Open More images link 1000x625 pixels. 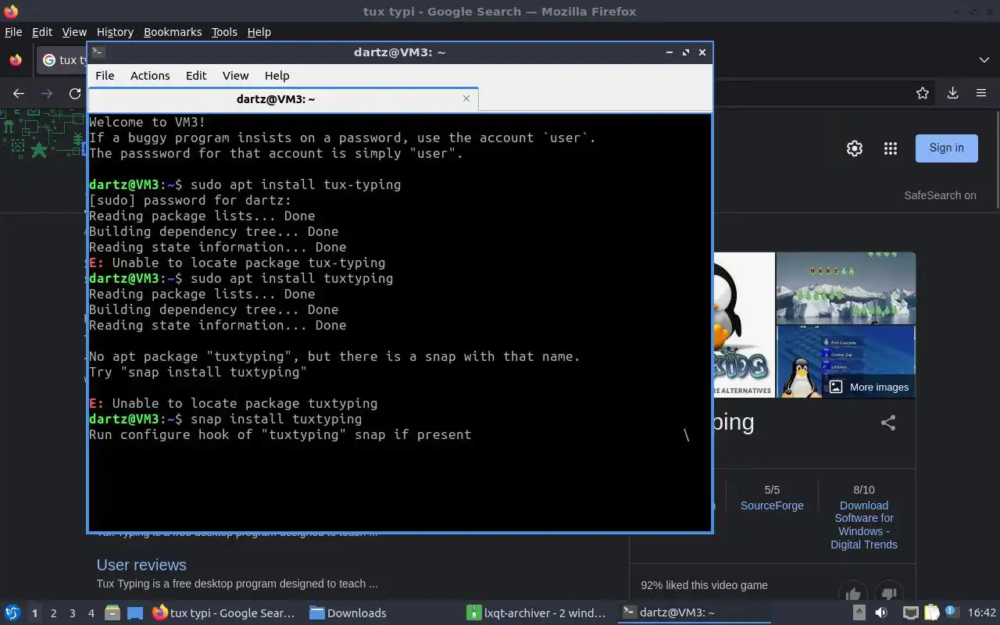pos(870,387)
